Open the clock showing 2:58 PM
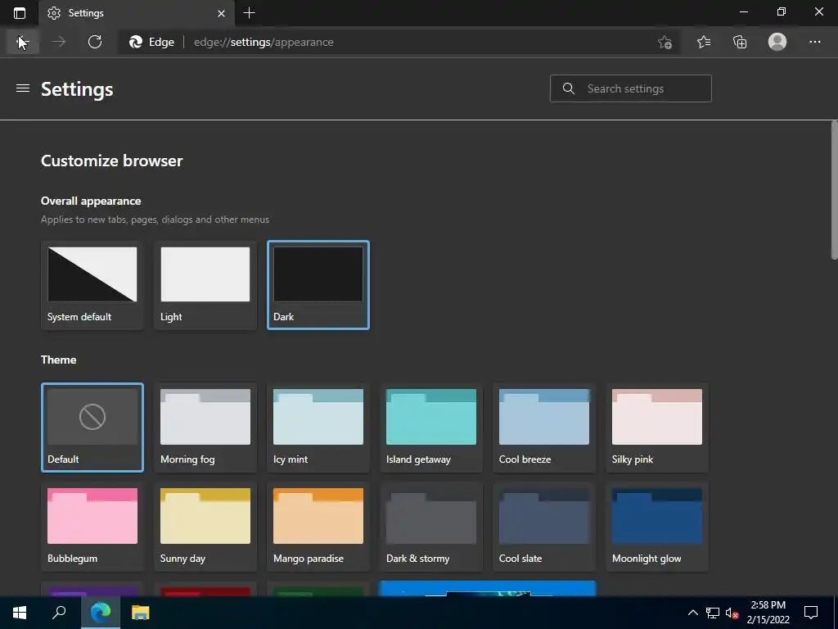Screen dimensions: 838x629 click(x=768, y=613)
